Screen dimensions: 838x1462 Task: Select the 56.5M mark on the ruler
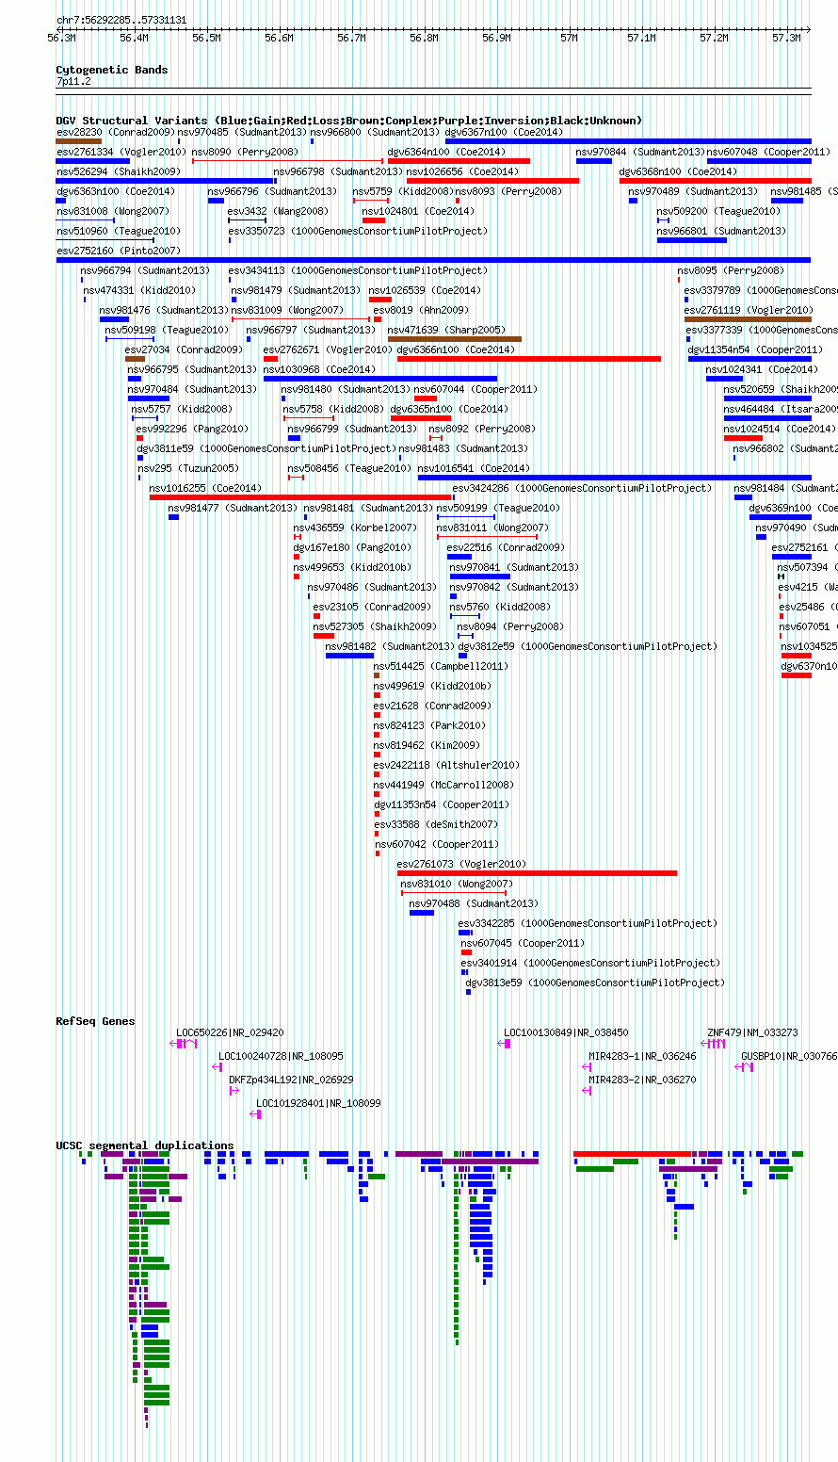coord(206,38)
